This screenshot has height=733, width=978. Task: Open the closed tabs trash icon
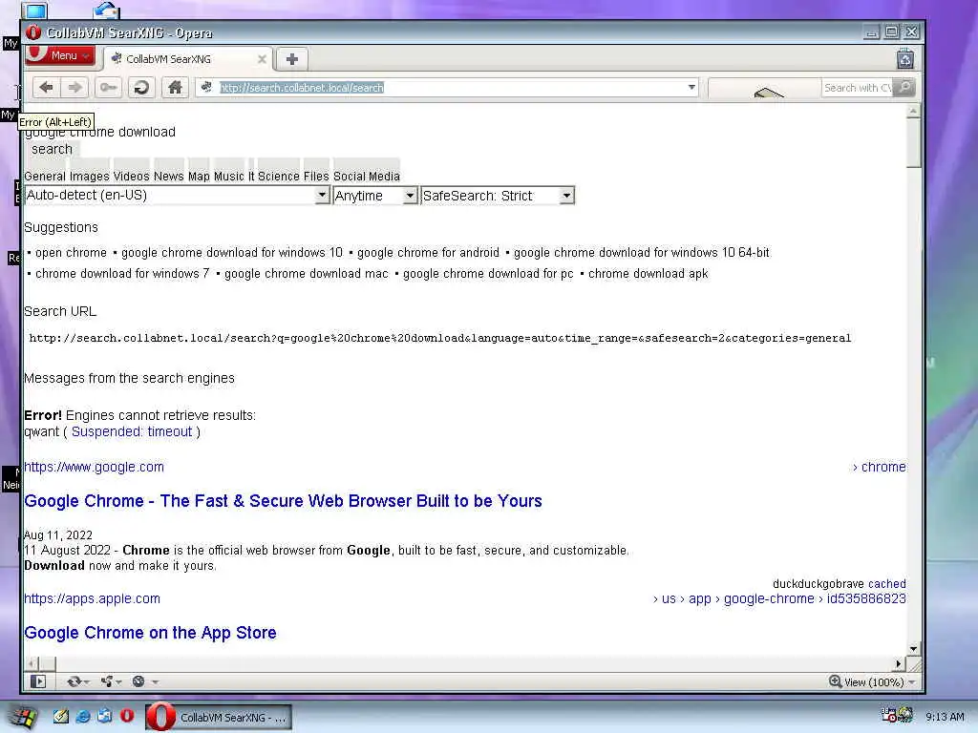(x=905, y=59)
